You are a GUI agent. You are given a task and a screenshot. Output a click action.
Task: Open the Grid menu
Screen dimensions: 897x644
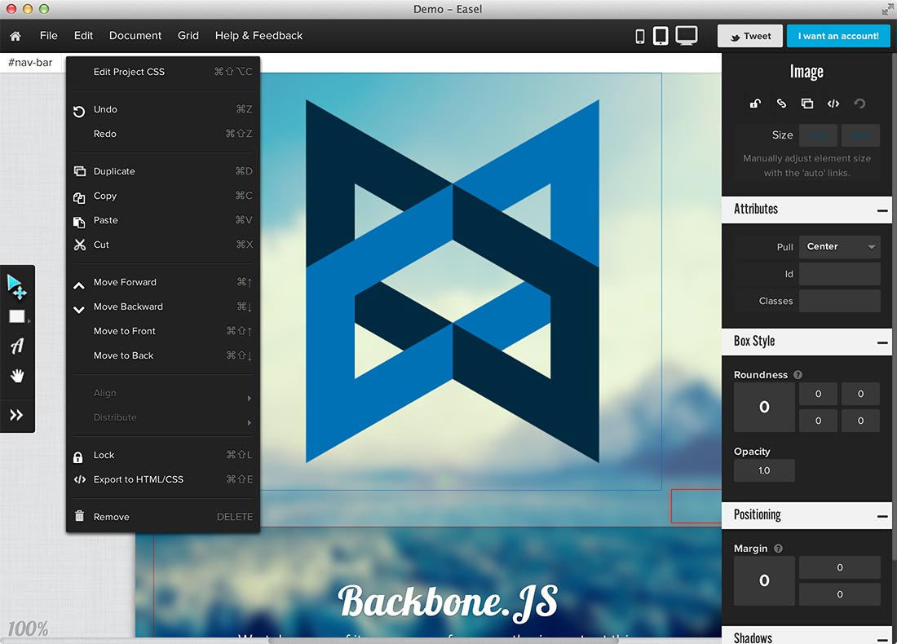click(x=188, y=35)
